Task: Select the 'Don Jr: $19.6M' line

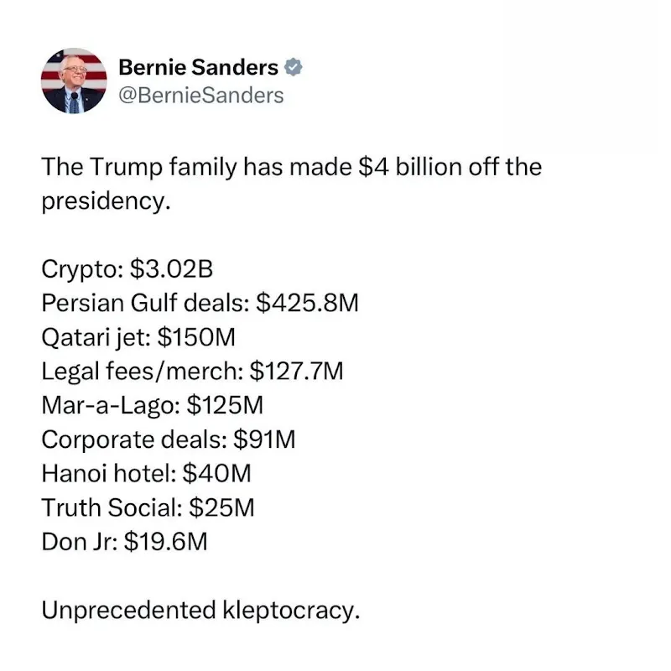Action: pyautogui.click(x=124, y=541)
